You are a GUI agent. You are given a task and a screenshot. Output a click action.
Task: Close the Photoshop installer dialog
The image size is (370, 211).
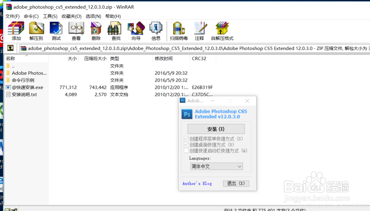tap(247, 101)
